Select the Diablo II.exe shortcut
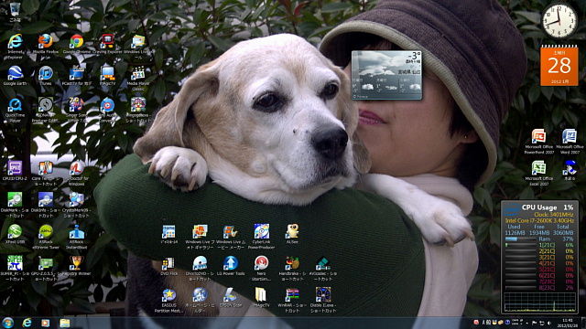Image resolution: width=586 pixels, height=329 pixels. (x=323, y=300)
